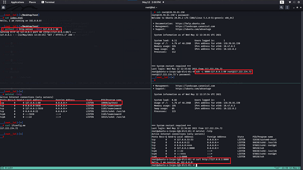This screenshot has height=170, width=303.
Task: Open the volume icon in system tray
Action: (294, 2)
